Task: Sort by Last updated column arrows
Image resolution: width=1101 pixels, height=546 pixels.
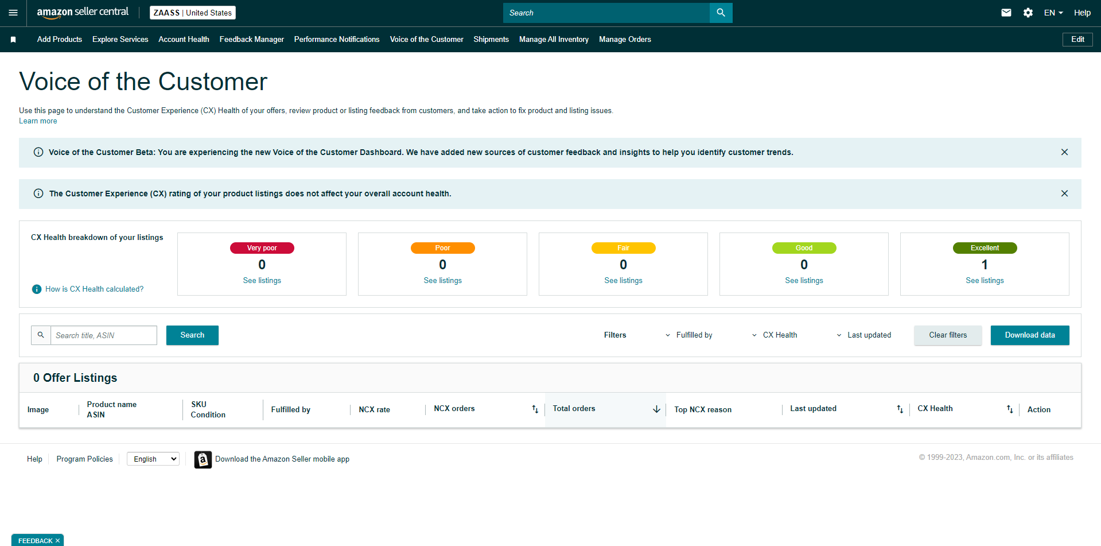Action: [900, 409]
